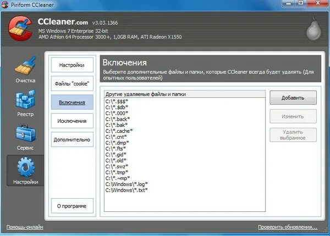Select the C:\*.gid* entry

[x=116, y=155]
